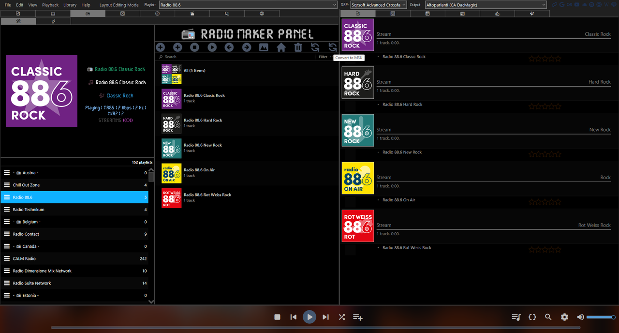Open the SoundCloud link icon
619x333 pixels.
coord(584,5)
